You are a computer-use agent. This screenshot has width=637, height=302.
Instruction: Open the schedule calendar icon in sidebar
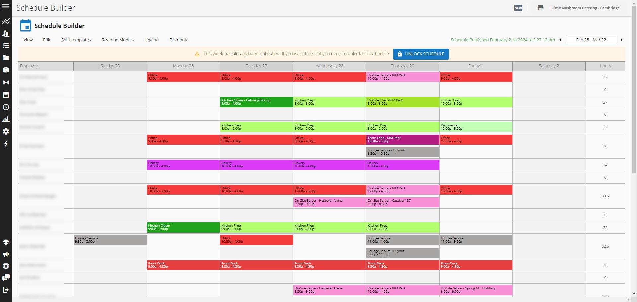click(x=6, y=95)
